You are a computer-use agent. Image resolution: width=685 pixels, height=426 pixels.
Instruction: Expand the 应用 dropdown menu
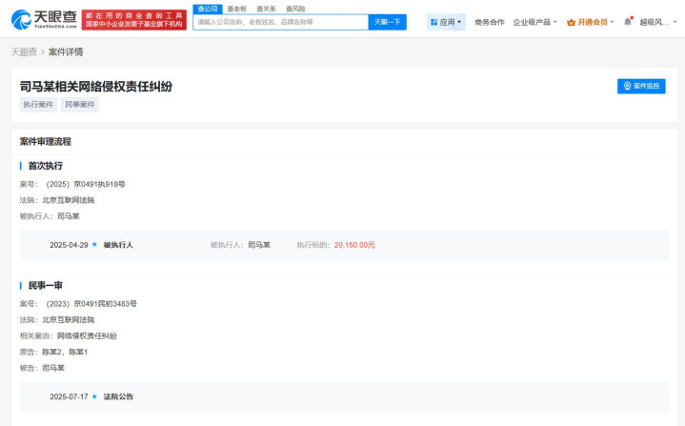coord(447,22)
